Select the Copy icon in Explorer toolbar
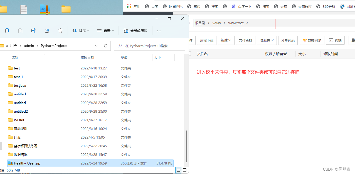The image size is (355, 174). point(7,31)
